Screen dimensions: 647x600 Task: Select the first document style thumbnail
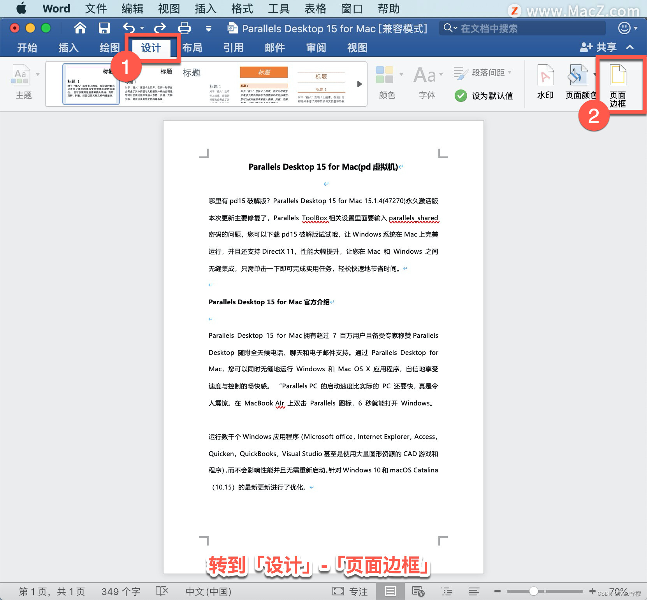pyautogui.click(x=91, y=84)
